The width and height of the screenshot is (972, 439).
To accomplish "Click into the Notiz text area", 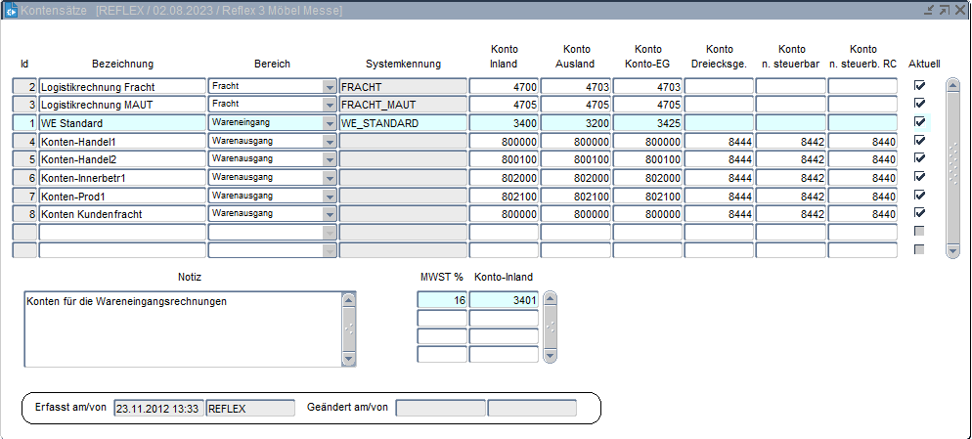I will 182,329.
